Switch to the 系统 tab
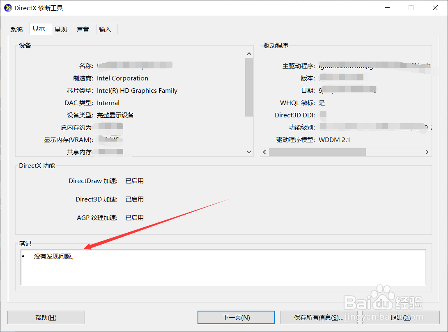The height and width of the screenshot is (332, 448). (17, 29)
